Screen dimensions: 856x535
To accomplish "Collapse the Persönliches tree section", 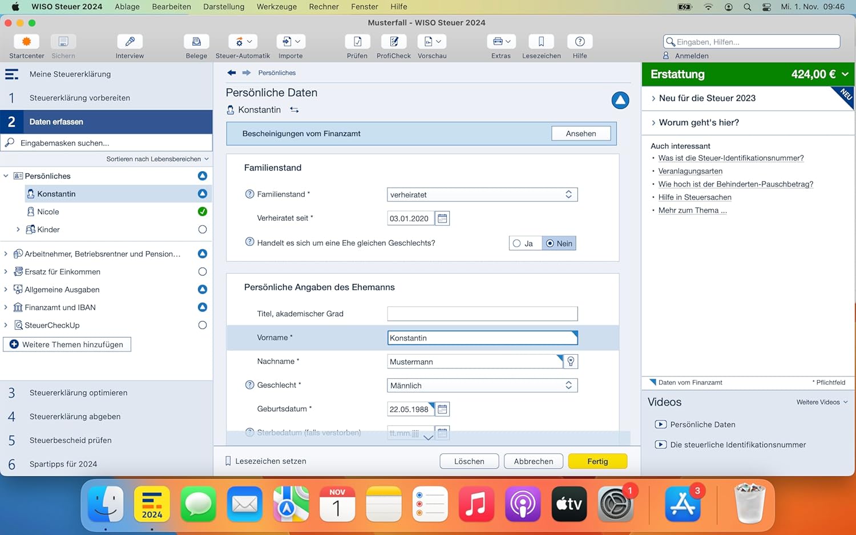I will coord(6,176).
